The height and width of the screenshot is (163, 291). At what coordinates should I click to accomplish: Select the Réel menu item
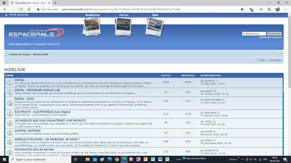point(155,15)
